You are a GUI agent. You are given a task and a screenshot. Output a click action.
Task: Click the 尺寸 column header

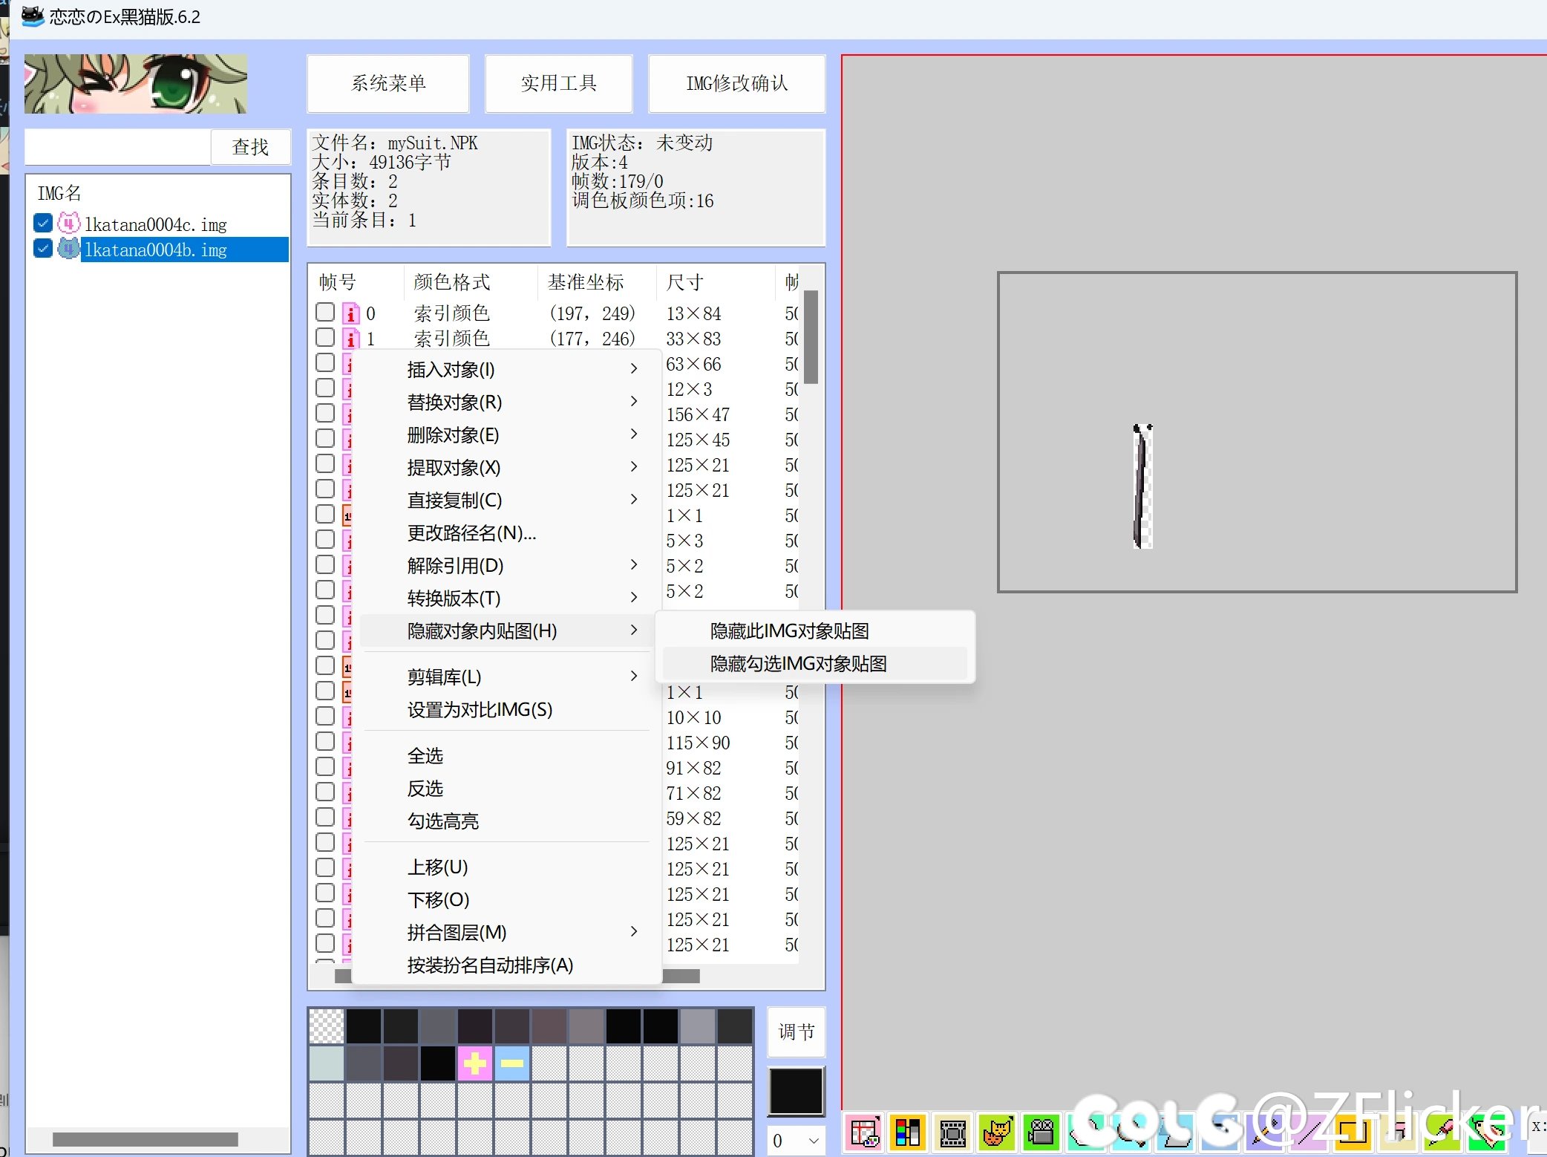[715, 282]
